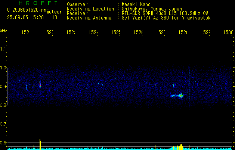Click the 0.8 kHz frequency label
This screenshot has height=150, width=235.
(3, 105)
